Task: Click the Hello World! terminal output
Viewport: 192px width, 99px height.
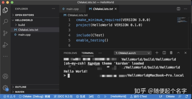Action: coord(76,71)
